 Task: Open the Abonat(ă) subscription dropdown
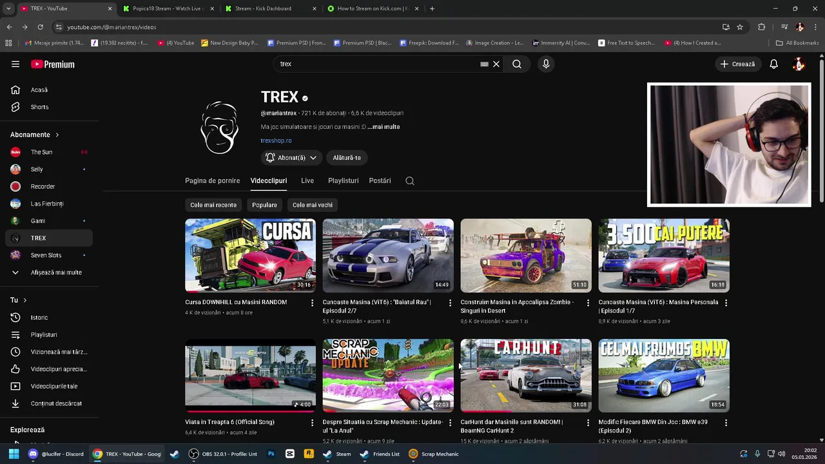coord(291,157)
